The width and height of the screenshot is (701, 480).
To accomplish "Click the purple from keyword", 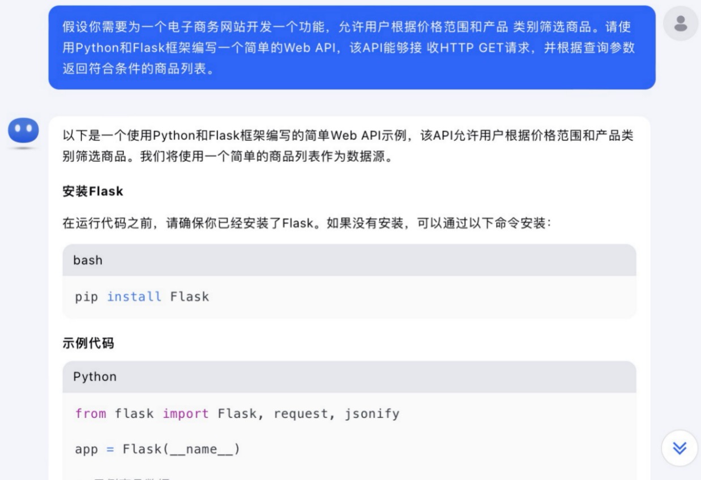I will click(x=91, y=414).
